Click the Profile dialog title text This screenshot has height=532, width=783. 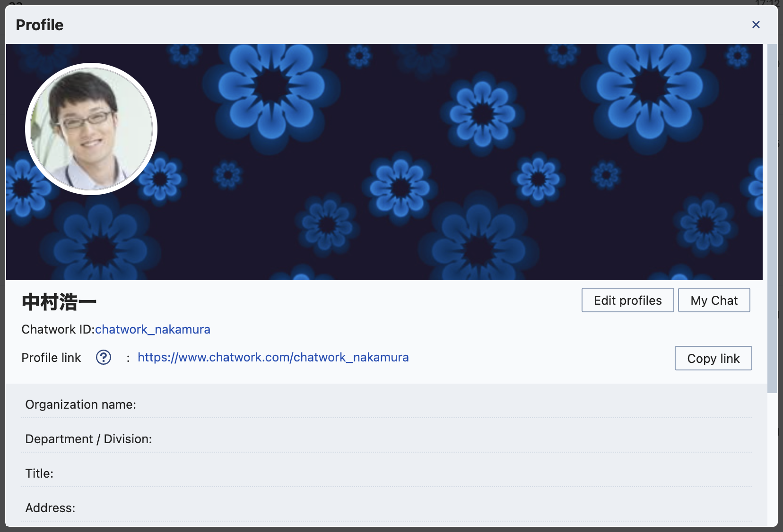pyautogui.click(x=39, y=25)
